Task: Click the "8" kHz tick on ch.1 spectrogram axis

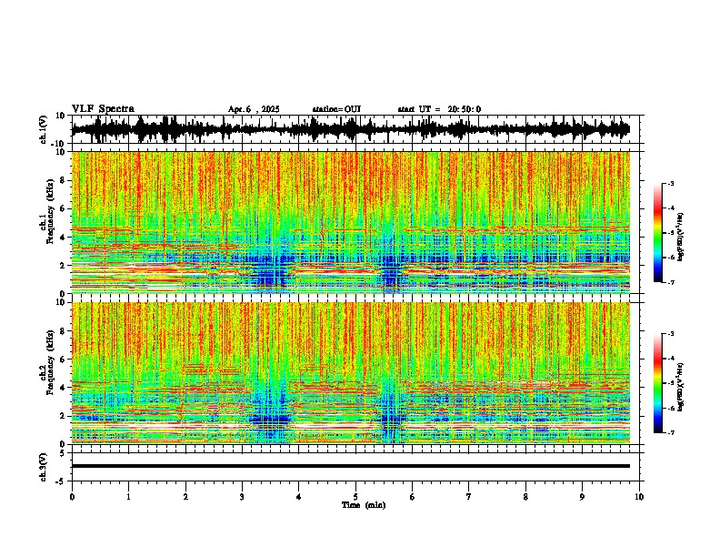Action: click(x=65, y=180)
